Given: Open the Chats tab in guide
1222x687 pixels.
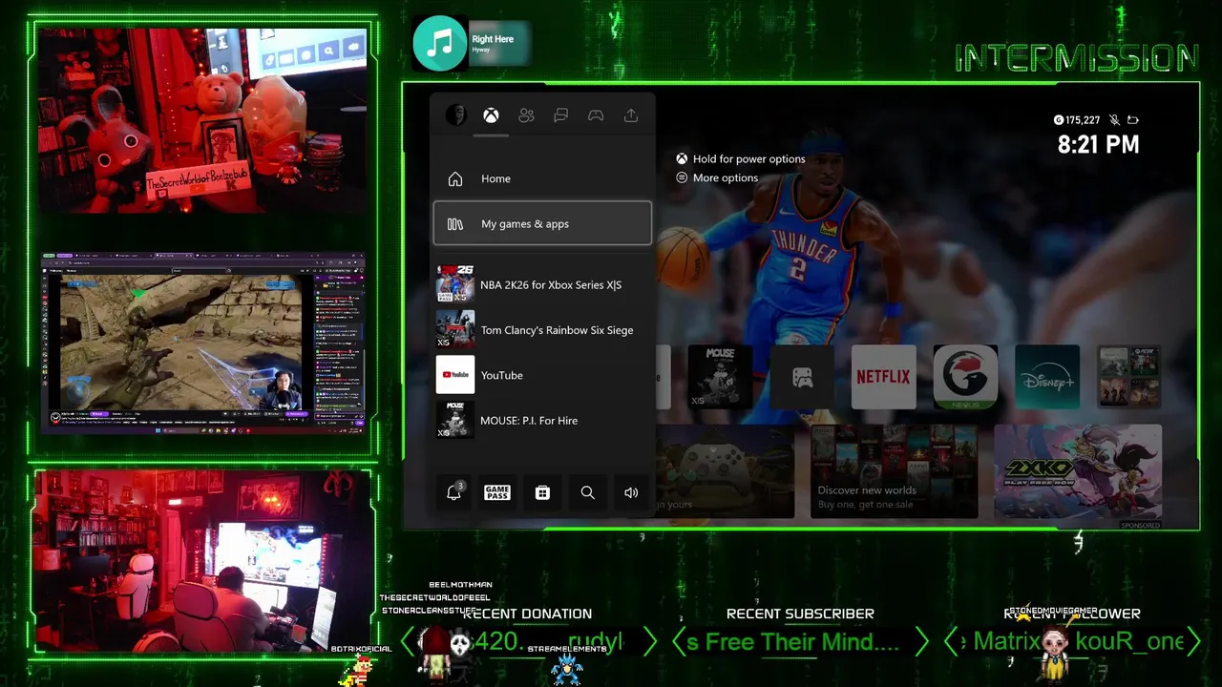Looking at the screenshot, I should click(x=561, y=115).
